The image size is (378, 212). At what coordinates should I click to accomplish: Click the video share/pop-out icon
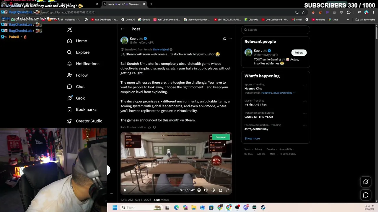(220, 190)
